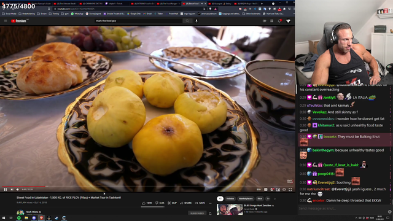This screenshot has width=393, height=221.
Task: Save video to a playlist
Action: [x=200, y=203]
